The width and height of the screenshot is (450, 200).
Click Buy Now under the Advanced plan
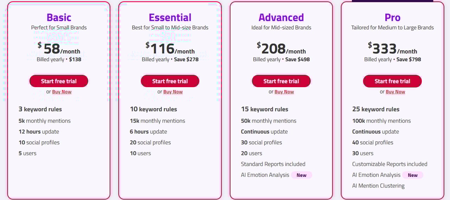[284, 92]
